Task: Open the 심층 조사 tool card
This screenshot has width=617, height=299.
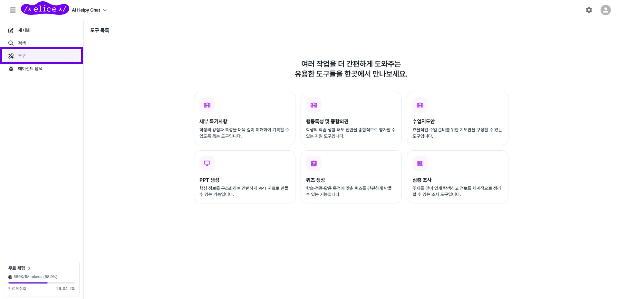Action: coord(457,177)
